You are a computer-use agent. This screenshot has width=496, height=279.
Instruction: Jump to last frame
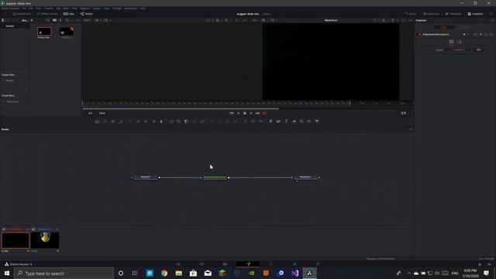click(x=258, y=113)
